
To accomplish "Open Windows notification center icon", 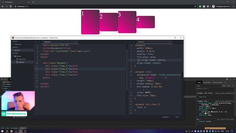I will pyautogui.click(x=232, y=131).
